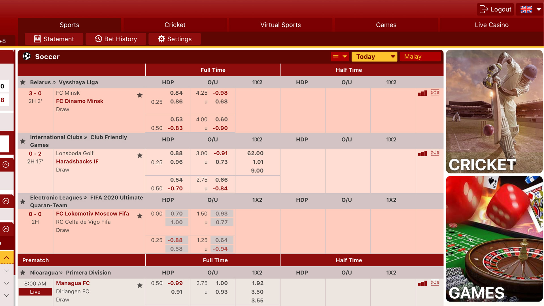The width and height of the screenshot is (544, 306).
Task: Toggle favorite star for FC Minsk match
Action: (140, 95)
